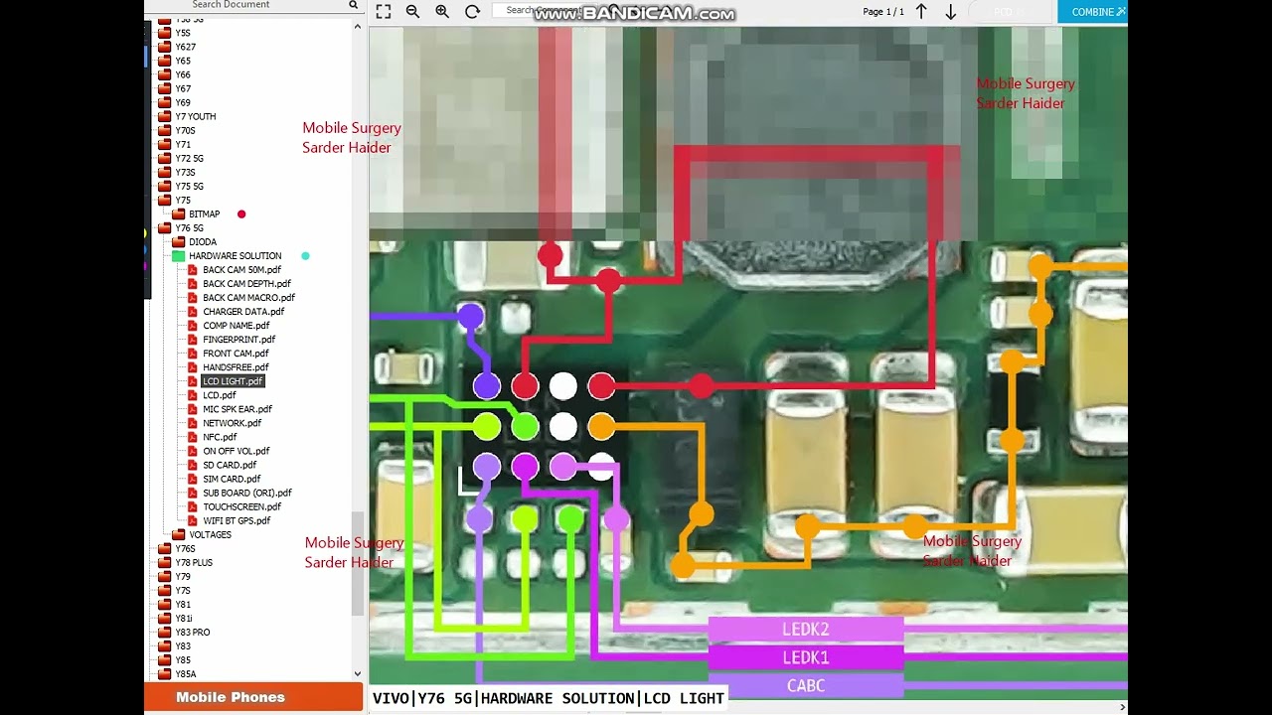Screen dimensions: 1272x715
Task: Open the Y72 5G folder
Action: pos(189,158)
